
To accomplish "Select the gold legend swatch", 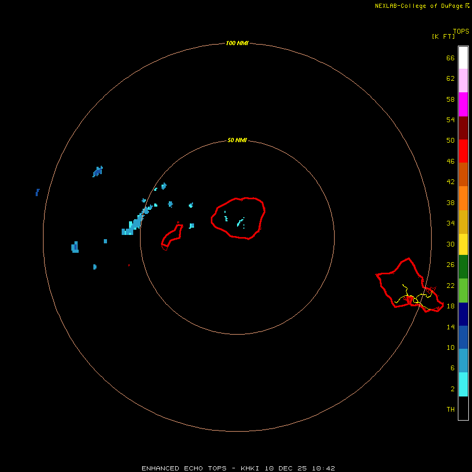I will pyautogui.click(x=463, y=222).
